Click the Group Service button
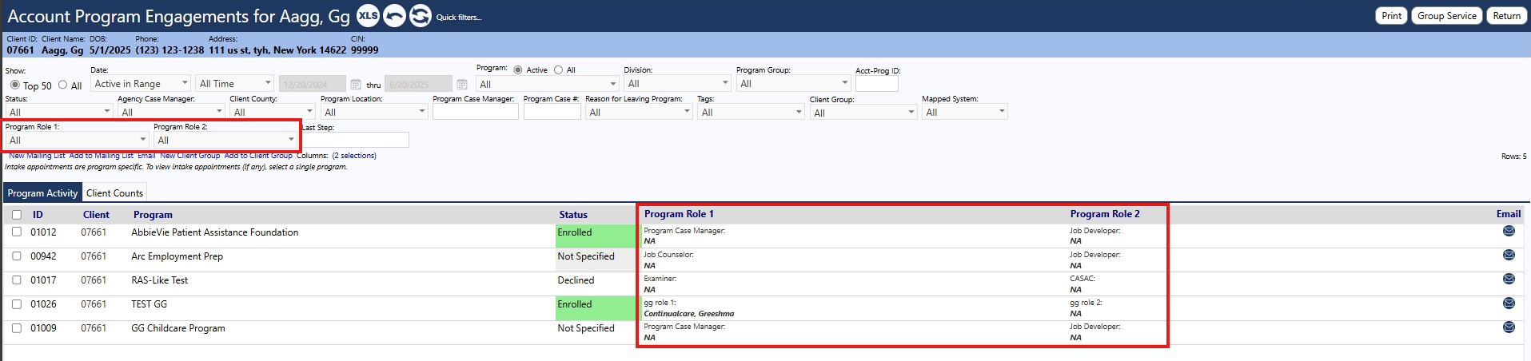The image size is (1531, 361). pos(1447,16)
